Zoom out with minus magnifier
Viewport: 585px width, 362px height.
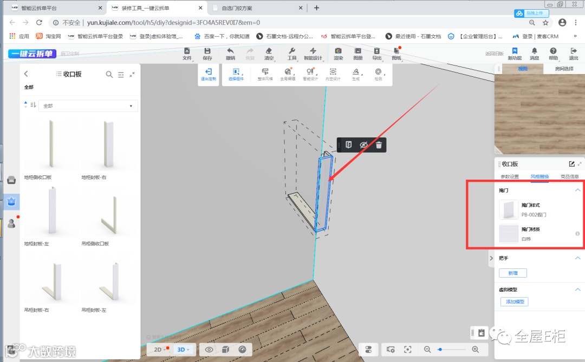coord(427,350)
